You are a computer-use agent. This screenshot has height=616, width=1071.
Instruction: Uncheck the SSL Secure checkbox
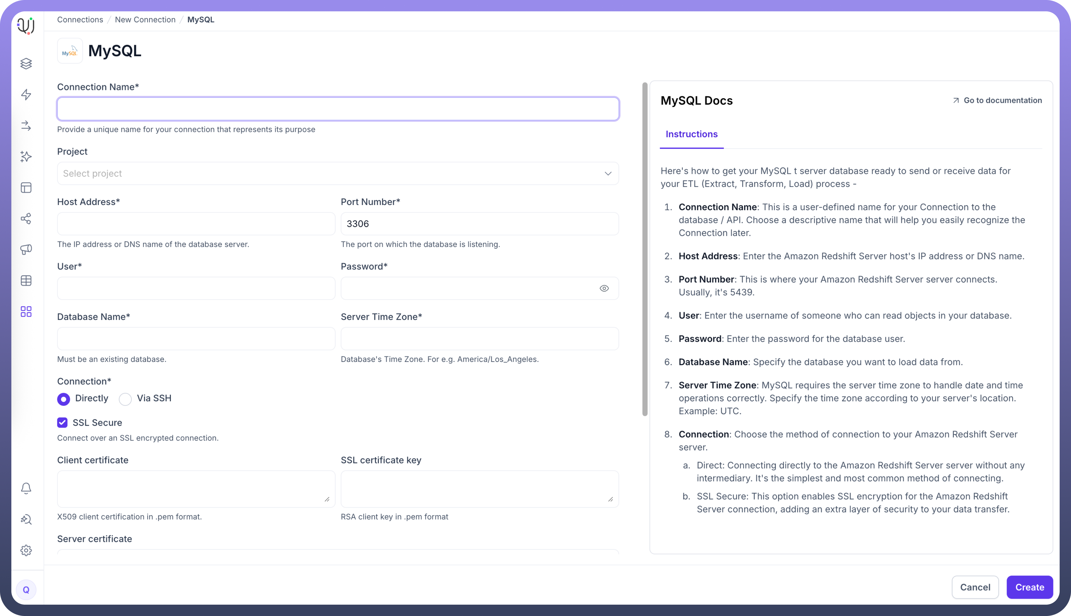click(62, 423)
